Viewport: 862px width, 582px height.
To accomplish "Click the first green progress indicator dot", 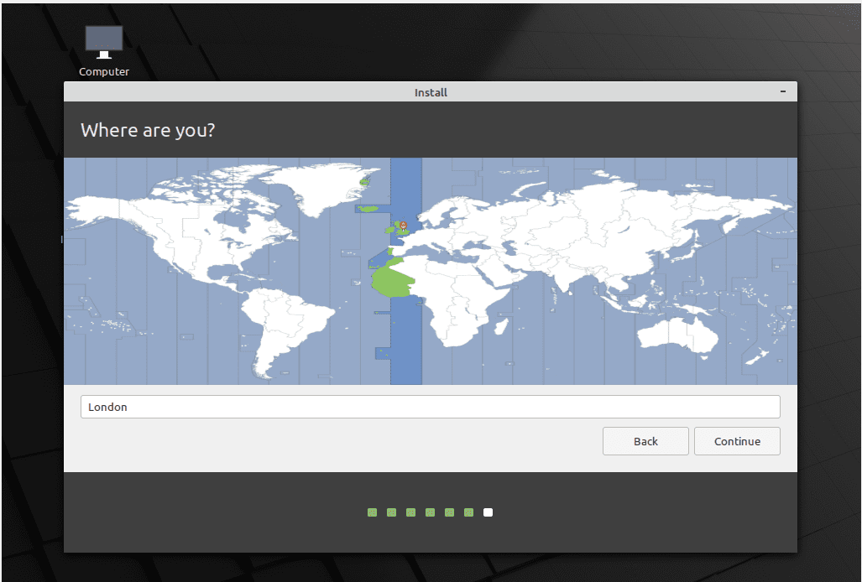I will click(372, 512).
